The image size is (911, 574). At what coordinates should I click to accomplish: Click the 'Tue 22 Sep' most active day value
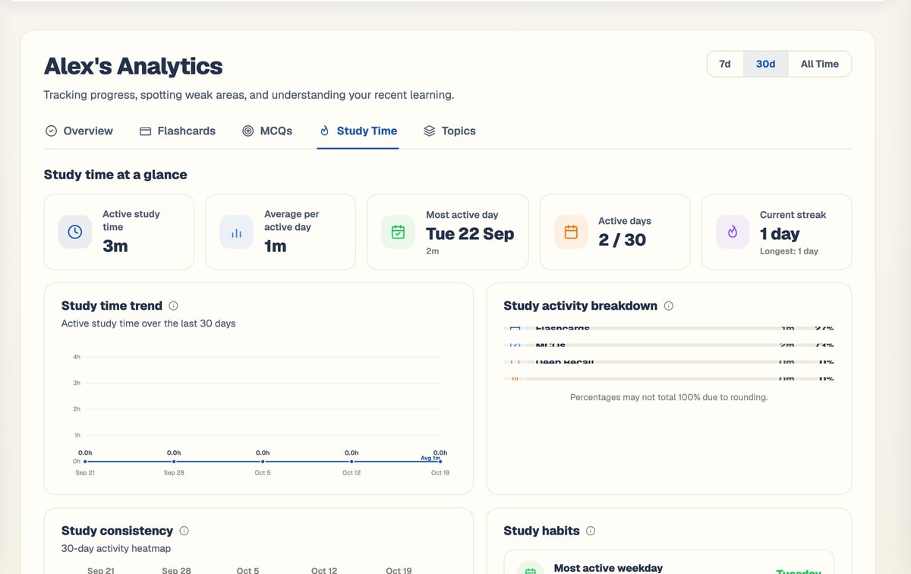tap(470, 234)
